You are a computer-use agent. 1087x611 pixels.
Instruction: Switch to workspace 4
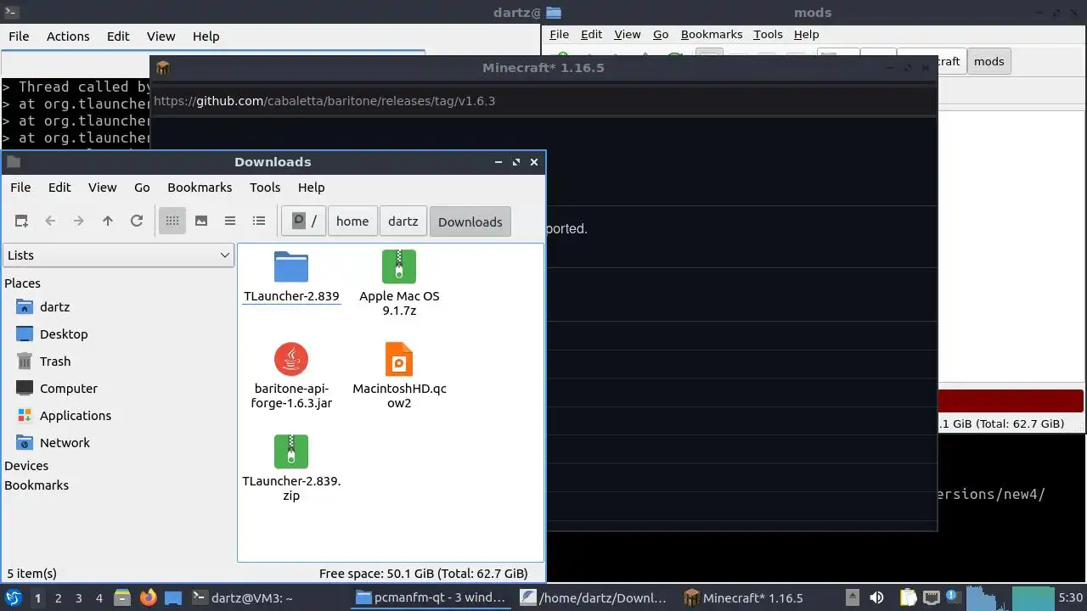pyautogui.click(x=99, y=598)
